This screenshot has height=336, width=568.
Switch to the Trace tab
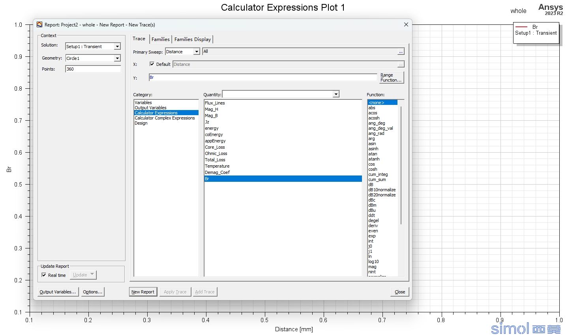pos(139,39)
